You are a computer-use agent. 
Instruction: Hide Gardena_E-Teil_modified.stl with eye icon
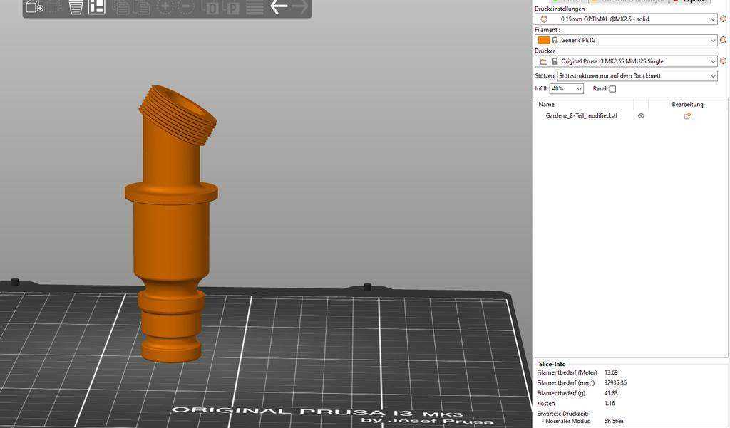[x=641, y=116]
